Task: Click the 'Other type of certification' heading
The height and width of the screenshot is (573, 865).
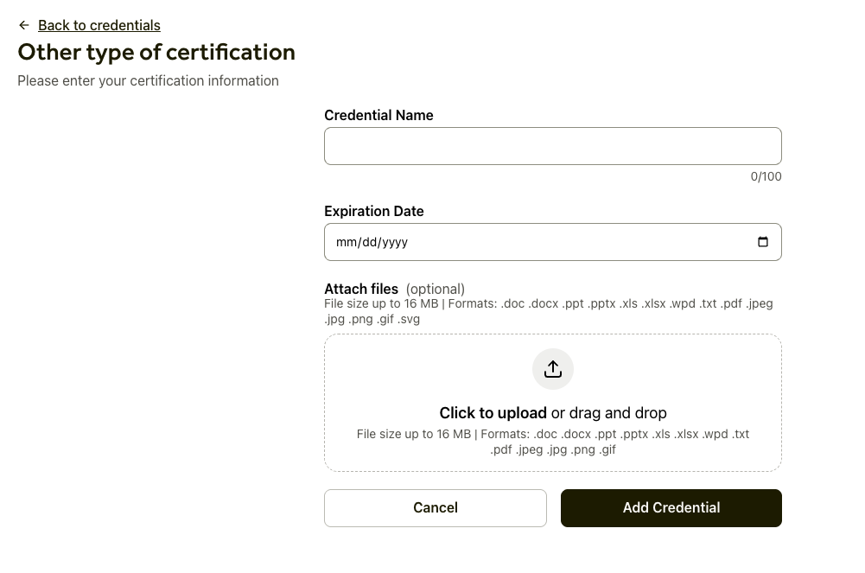Action: [156, 52]
